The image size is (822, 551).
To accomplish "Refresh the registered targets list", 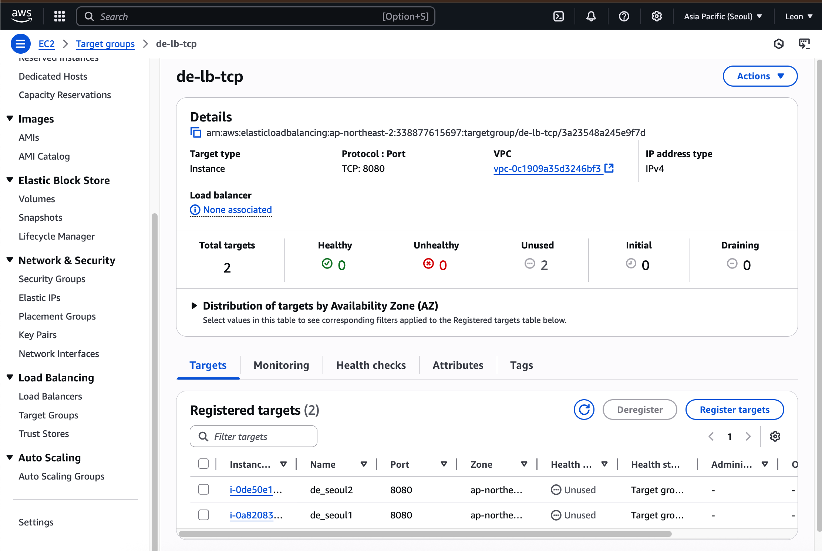I will [584, 410].
